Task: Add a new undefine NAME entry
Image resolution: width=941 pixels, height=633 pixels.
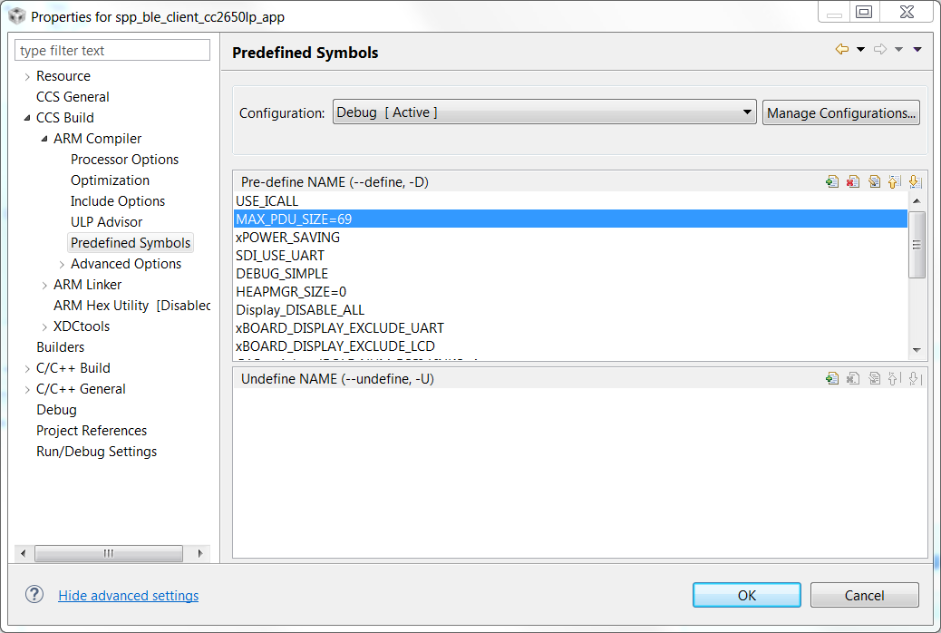Action: tap(832, 378)
